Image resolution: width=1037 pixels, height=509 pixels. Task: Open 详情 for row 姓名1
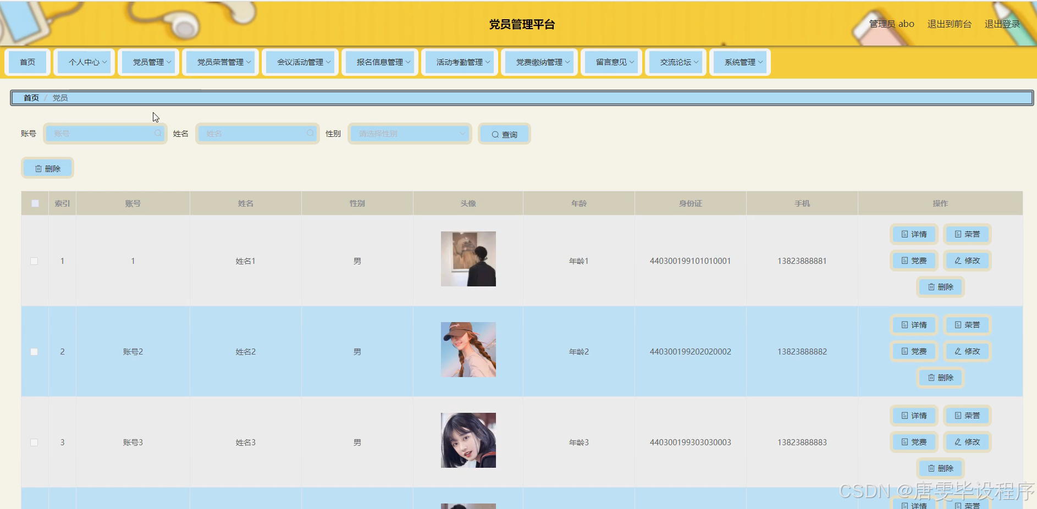click(913, 234)
